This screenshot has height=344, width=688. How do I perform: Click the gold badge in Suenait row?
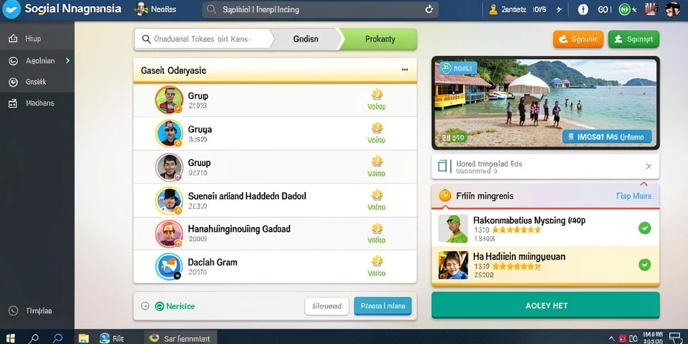point(377,194)
